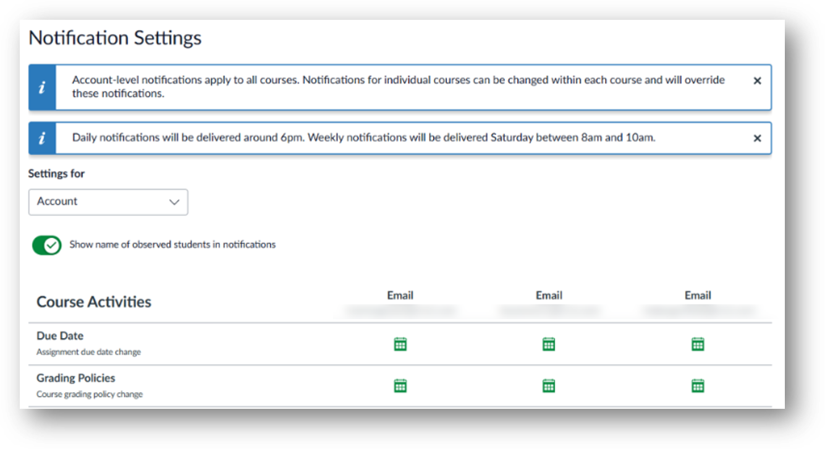Dismiss the account-level notifications info banner
Viewport: 825px width, 449px height.
pos(757,81)
